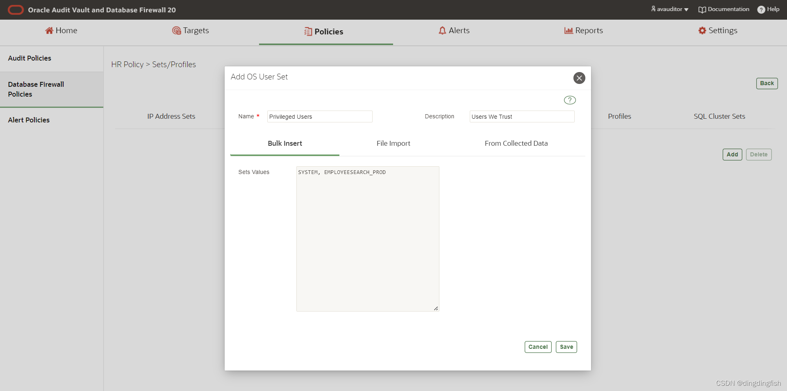This screenshot has height=391, width=787.
Task: Open the Reports tab
Action: pyautogui.click(x=584, y=31)
